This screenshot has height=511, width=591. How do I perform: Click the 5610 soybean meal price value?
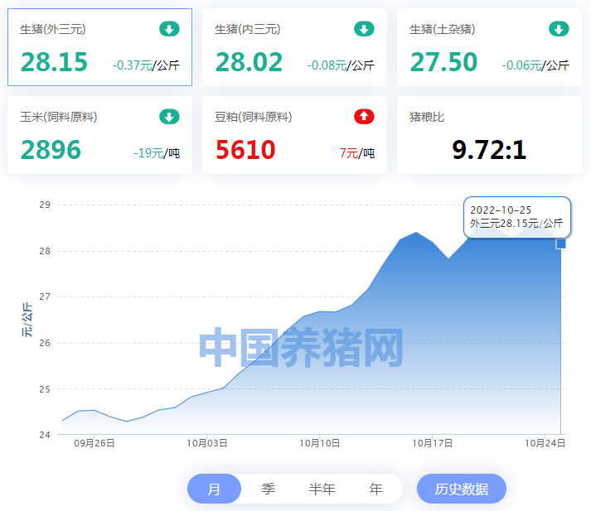[x=245, y=150]
